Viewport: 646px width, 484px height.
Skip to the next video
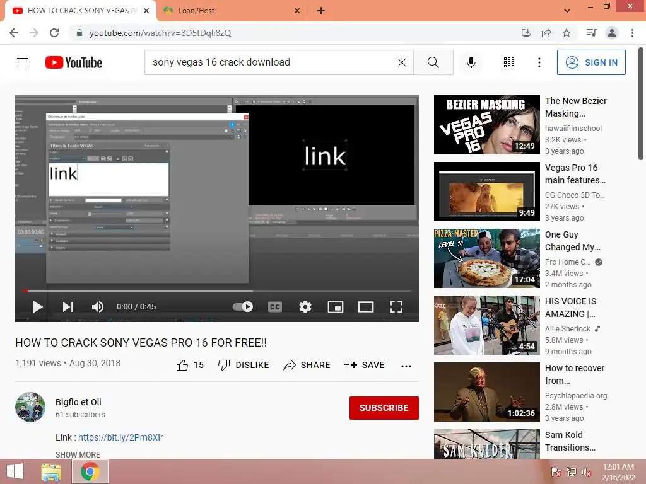click(68, 307)
